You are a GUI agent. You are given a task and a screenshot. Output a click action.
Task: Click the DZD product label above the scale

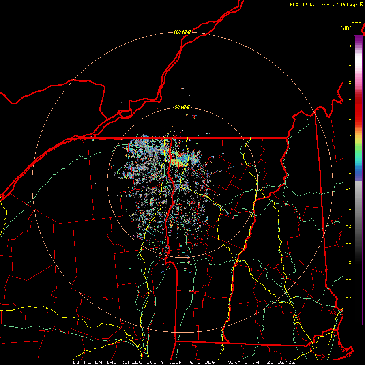click(x=356, y=24)
